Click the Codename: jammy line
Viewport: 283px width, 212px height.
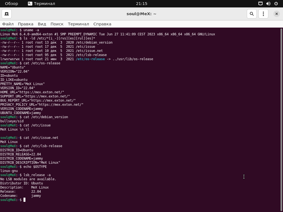pos(20,196)
